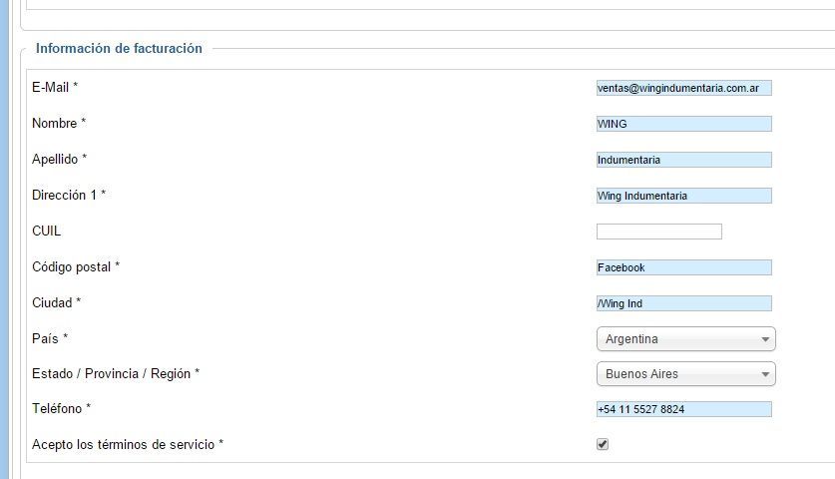Open the País dropdown showing Argentina
Image resolution: width=835 pixels, height=479 pixels.
(686, 339)
